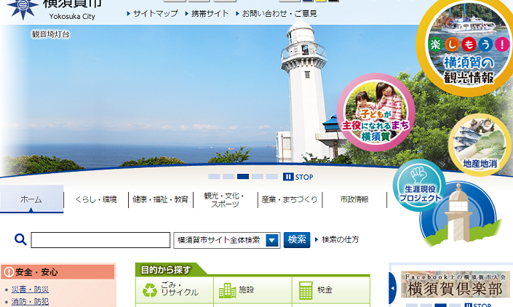The height and width of the screenshot is (307, 513).
Task: Open the サイトマップ link
Action: 155,13
